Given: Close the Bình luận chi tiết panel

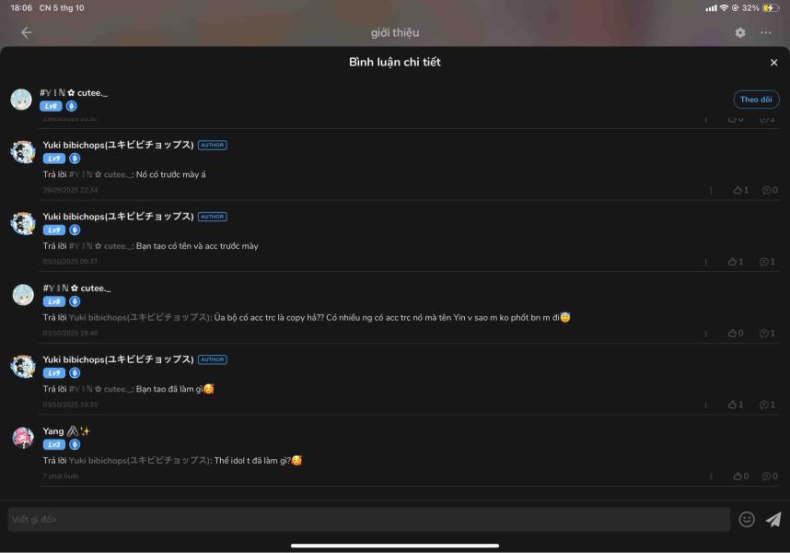Looking at the screenshot, I should click(x=773, y=63).
